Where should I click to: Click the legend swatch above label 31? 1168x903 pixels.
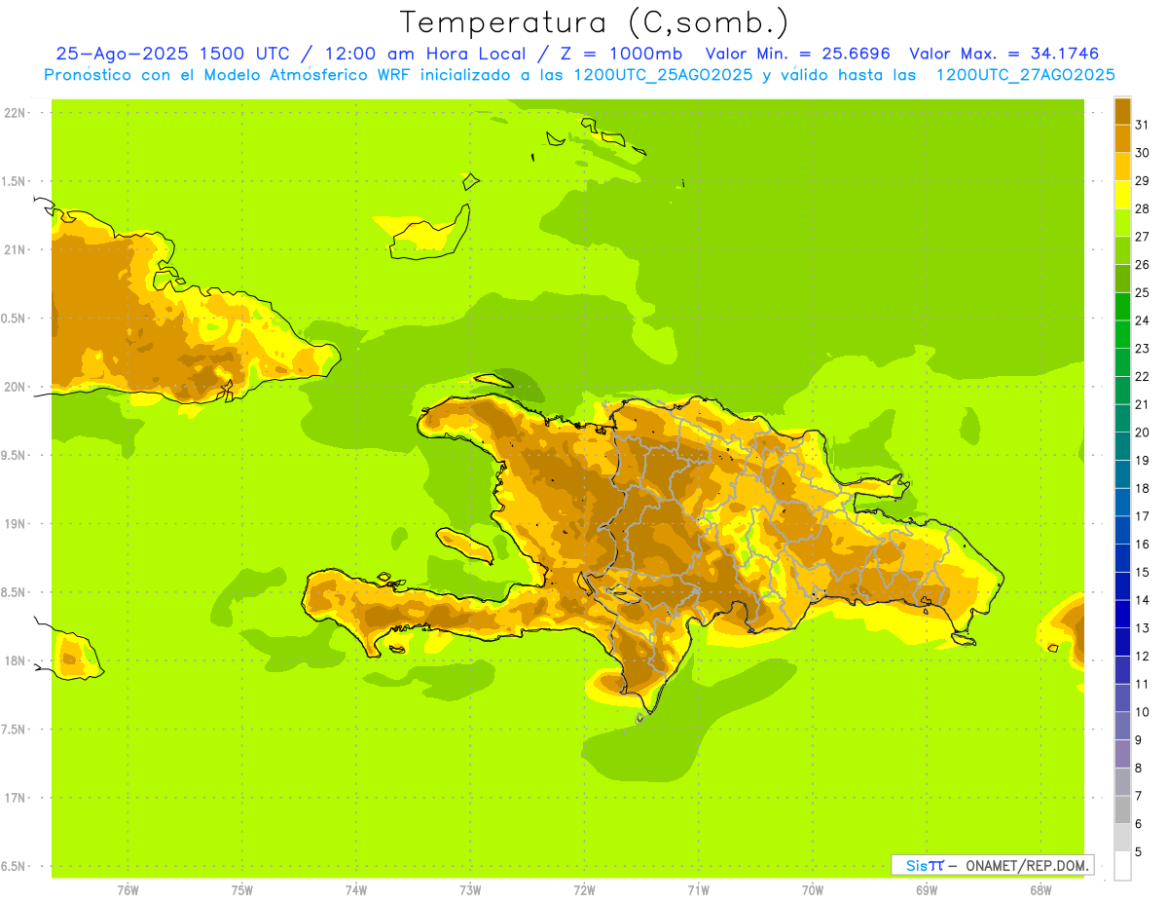click(x=1122, y=111)
